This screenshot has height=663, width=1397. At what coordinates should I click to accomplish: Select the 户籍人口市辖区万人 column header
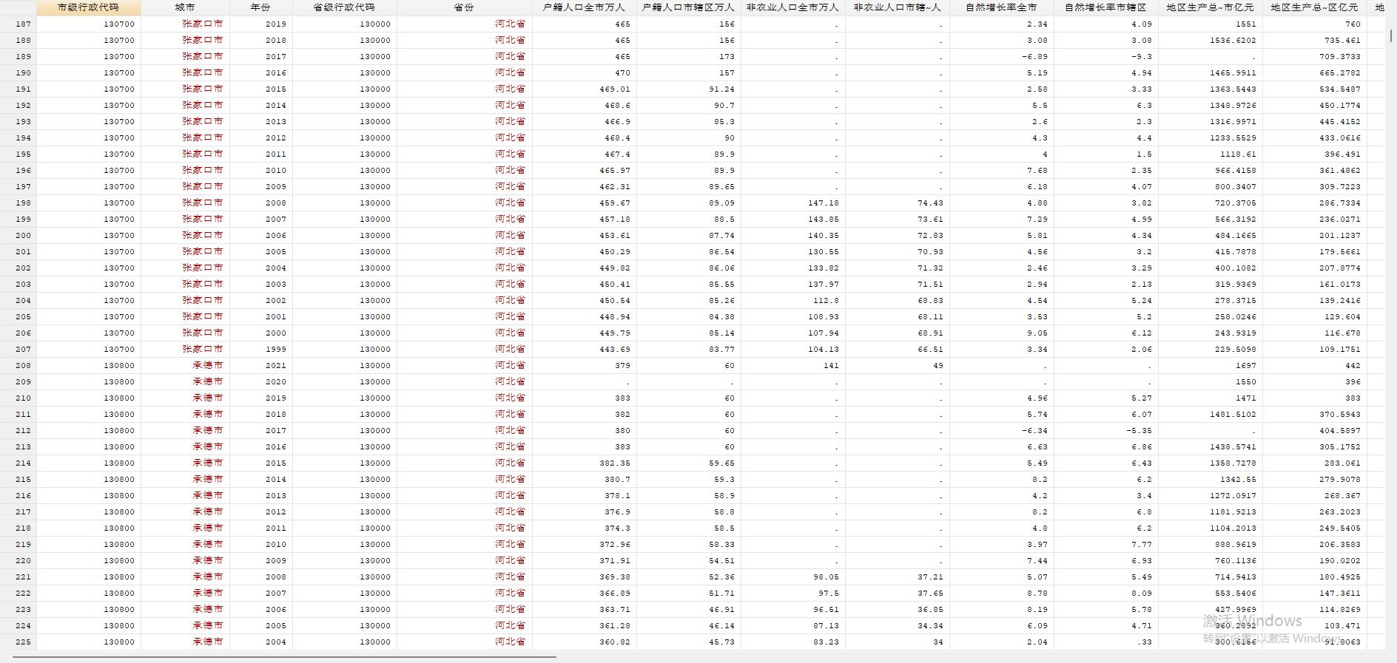[688, 7]
